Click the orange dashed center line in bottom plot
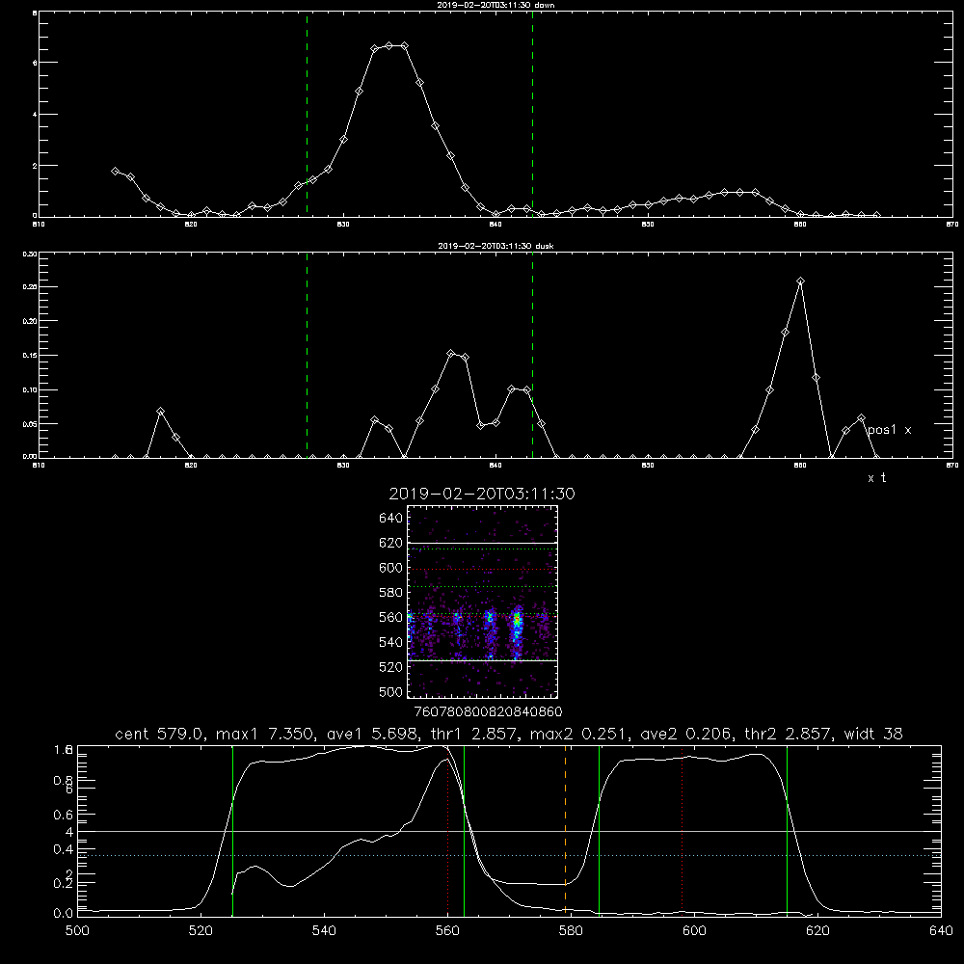 (x=565, y=830)
